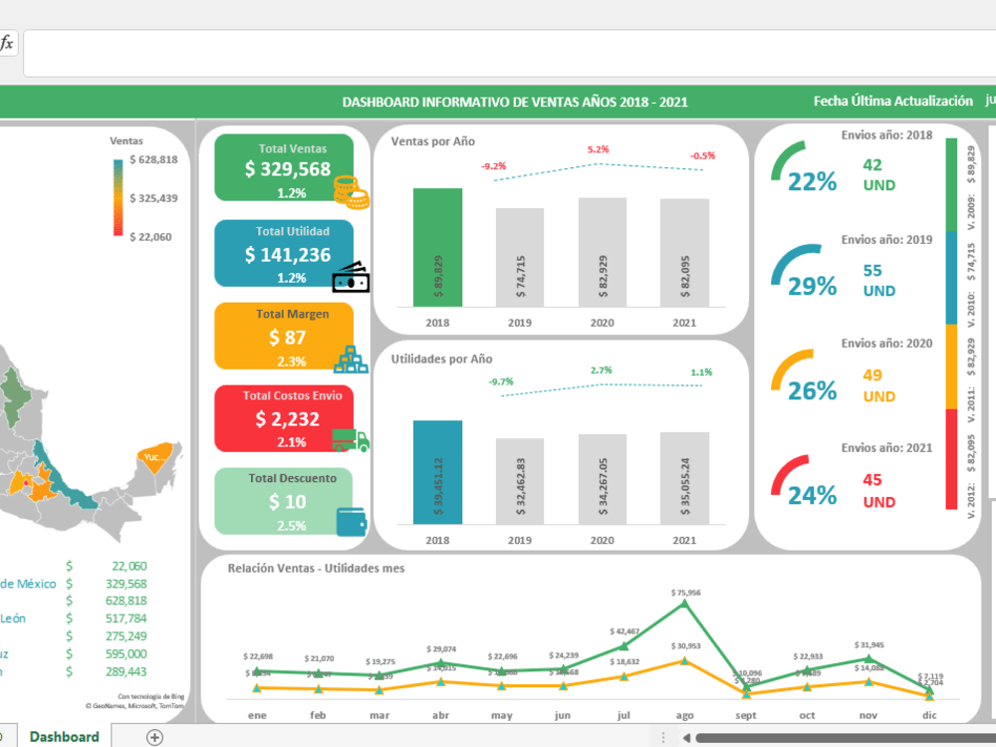Image resolution: width=996 pixels, height=747 pixels.
Task: Click the Insert Function fx icon
Action: coord(8,43)
